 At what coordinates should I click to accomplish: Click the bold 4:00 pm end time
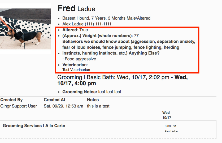coord(85,83)
